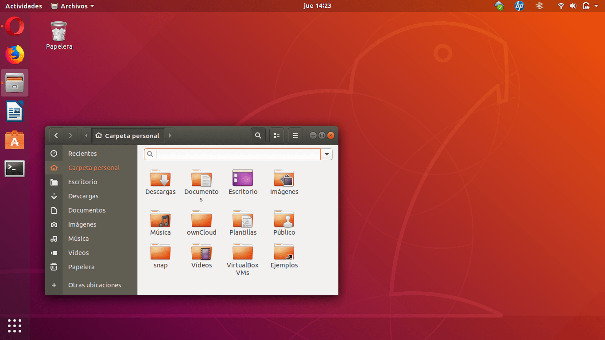
Task: Open the Recientes sidebar section
Action: coord(82,154)
